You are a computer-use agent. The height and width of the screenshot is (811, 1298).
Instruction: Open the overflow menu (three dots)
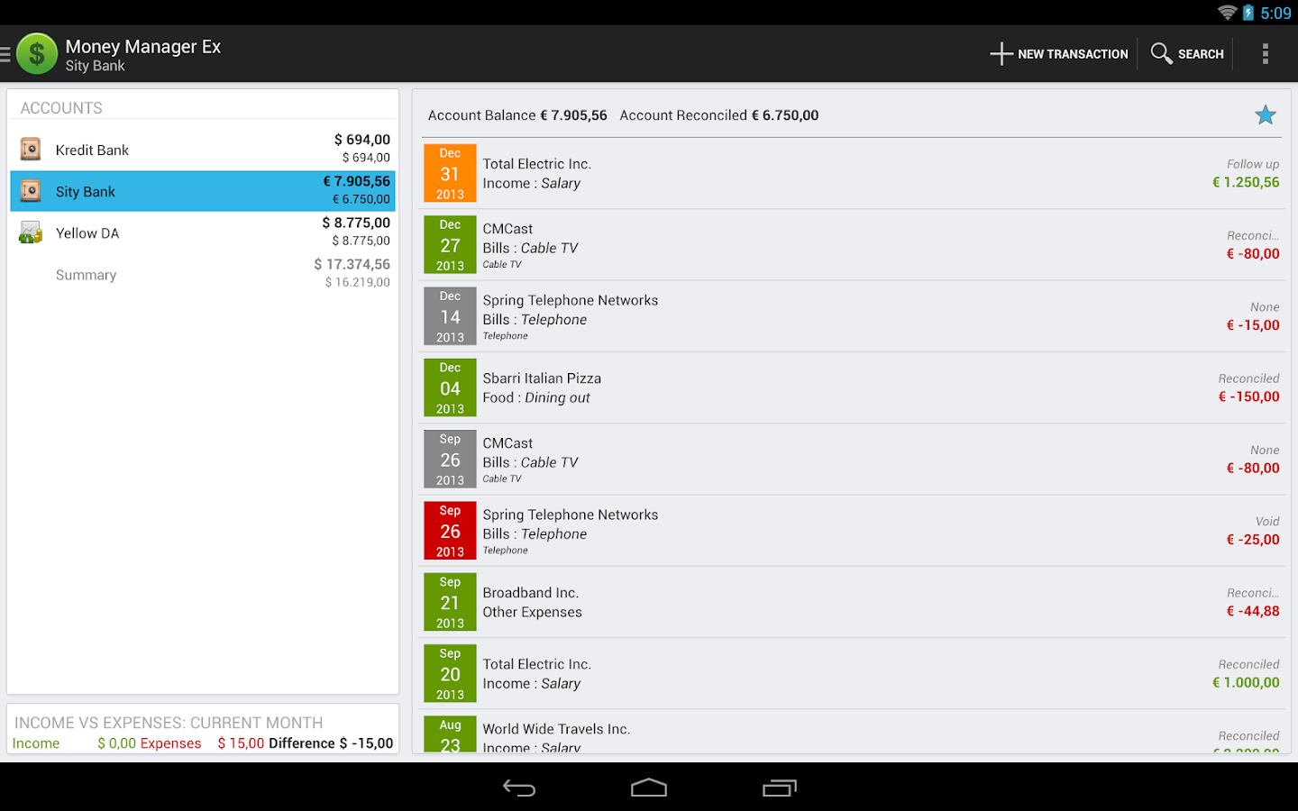pyautogui.click(x=1266, y=54)
